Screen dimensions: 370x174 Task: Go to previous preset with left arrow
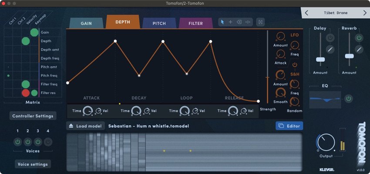pos(306,13)
